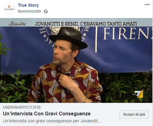The image size is (153, 126).
Task: Click the Jovanotti e Renzi banner headline
Action: (x=86, y=24)
